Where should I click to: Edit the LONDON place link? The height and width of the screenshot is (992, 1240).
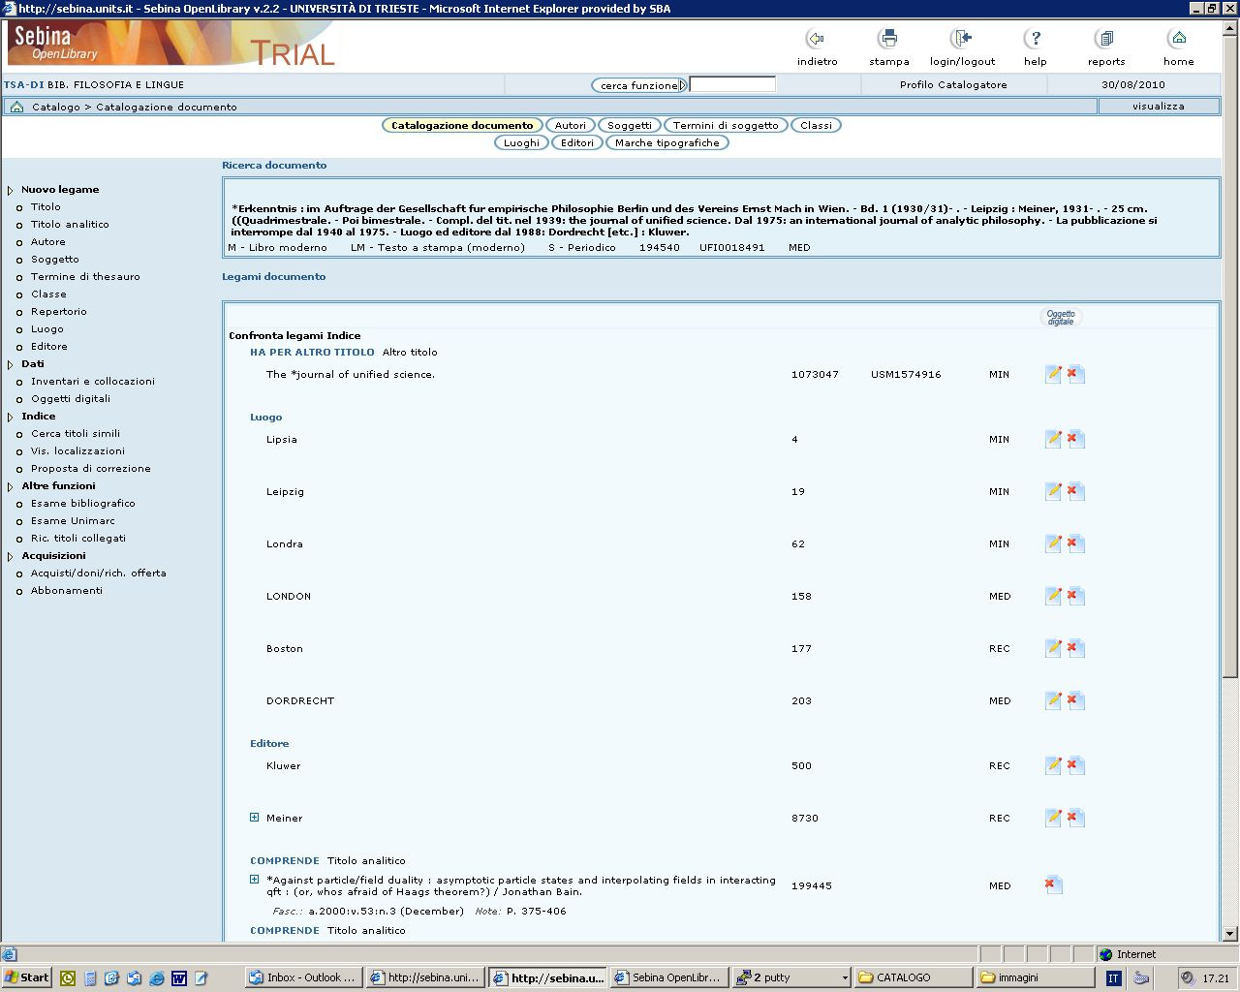[1053, 596]
